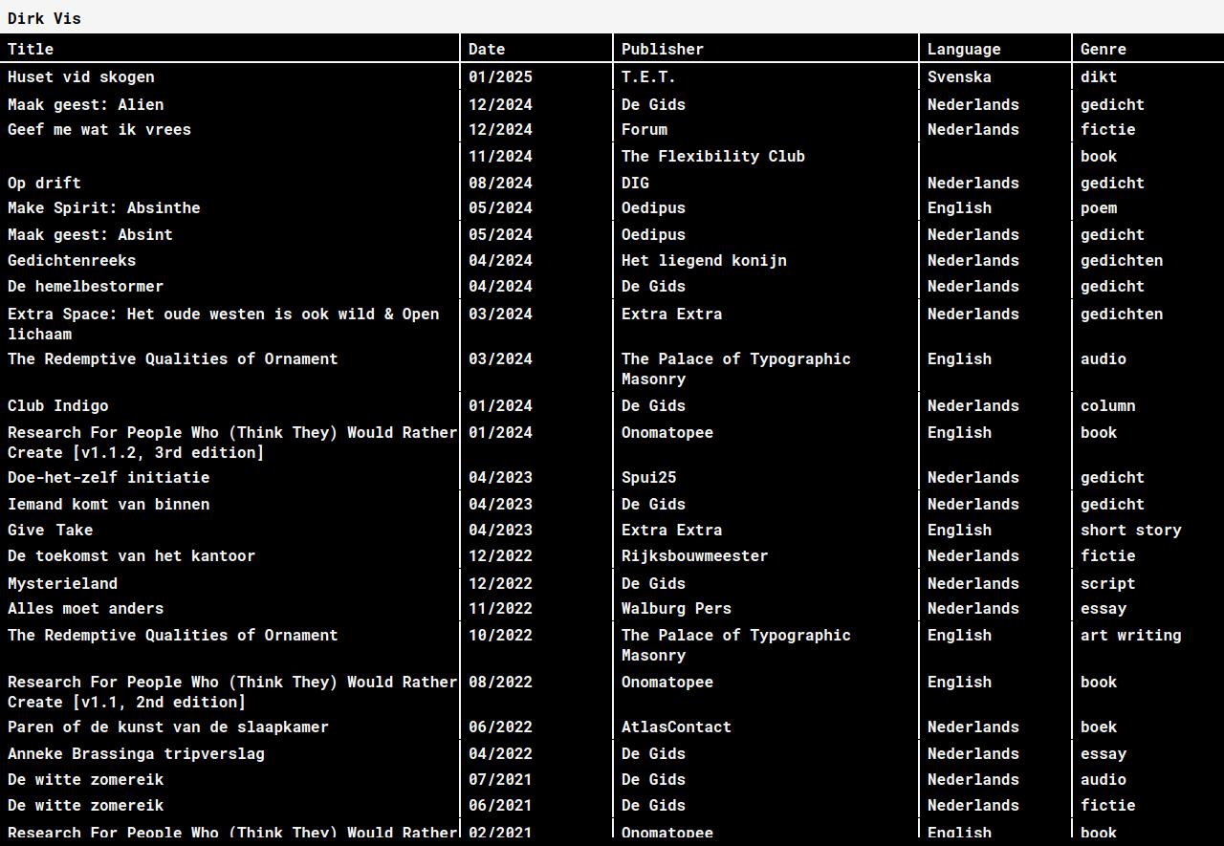Click Het liegend konijn publisher
The image size is (1224, 846).
[x=704, y=260]
